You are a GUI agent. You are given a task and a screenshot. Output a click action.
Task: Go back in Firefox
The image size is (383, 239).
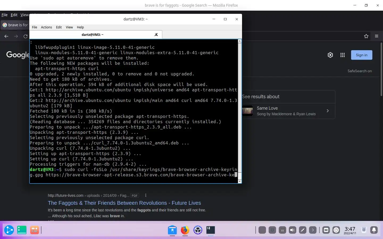pos(6,36)
